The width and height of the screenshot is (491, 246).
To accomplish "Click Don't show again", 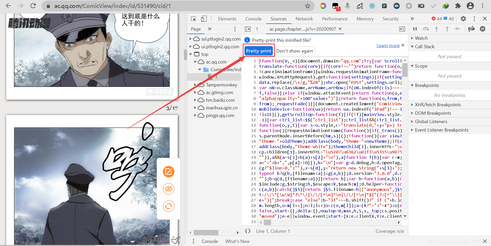I will [295, 51].
